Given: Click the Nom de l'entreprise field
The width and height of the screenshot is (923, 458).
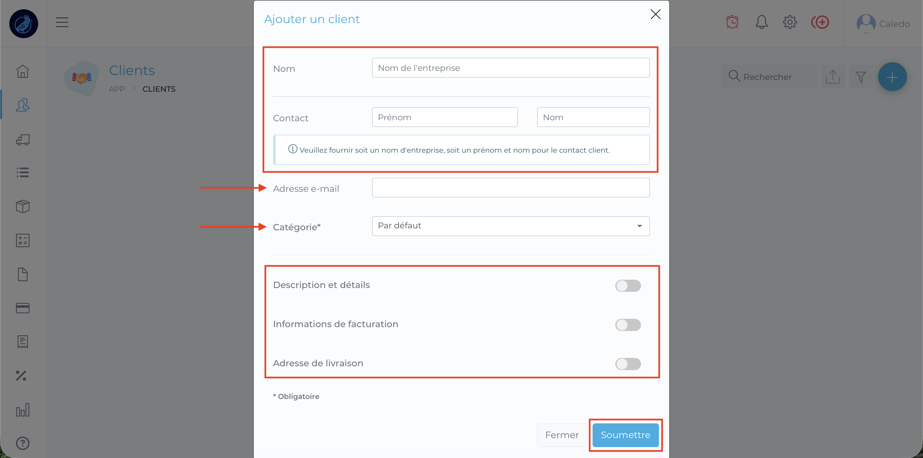Looking at the screenshot, I should [511, 68].
